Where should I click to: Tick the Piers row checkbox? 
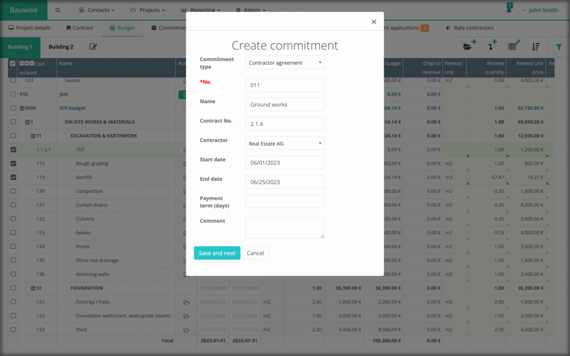(13, 329)
